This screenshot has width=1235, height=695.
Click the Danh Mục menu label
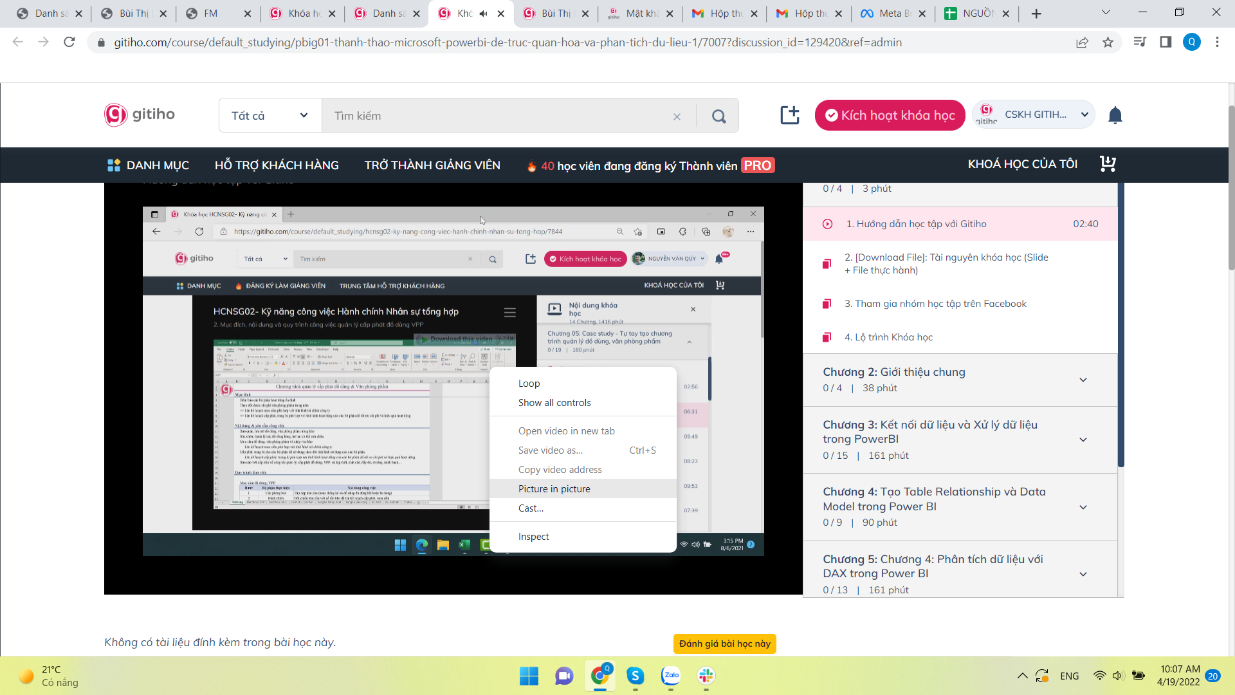click(158, 165)
